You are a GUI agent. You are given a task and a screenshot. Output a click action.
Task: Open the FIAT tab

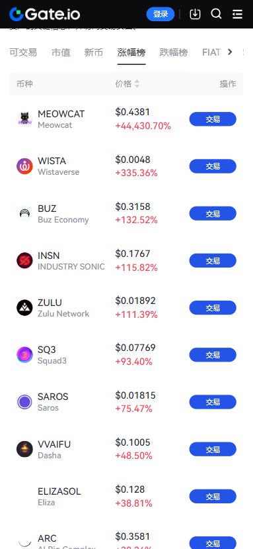click(211, 52)
